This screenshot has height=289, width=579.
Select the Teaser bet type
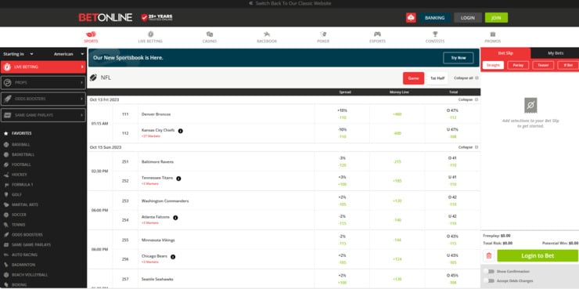pos(543,66)
